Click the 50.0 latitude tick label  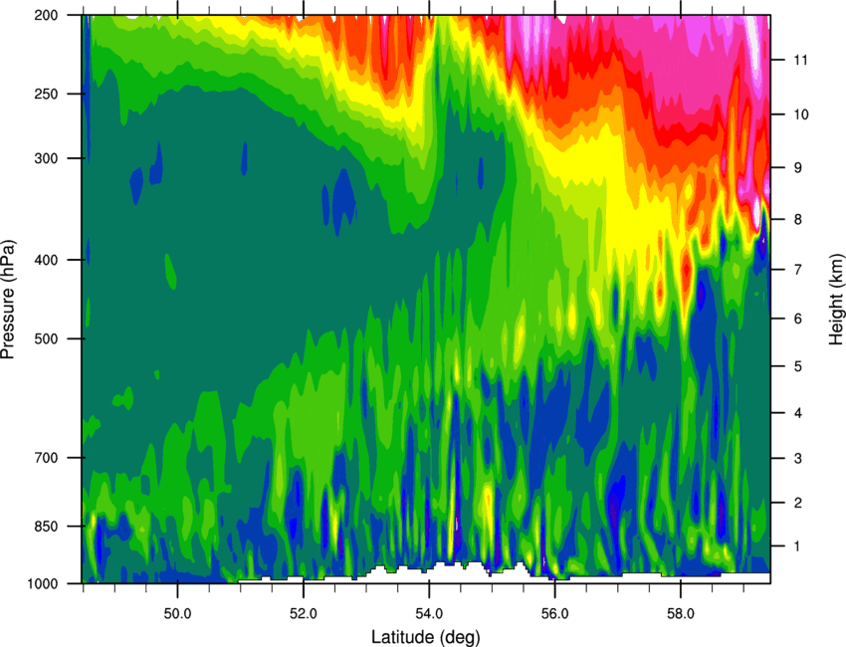177,614
